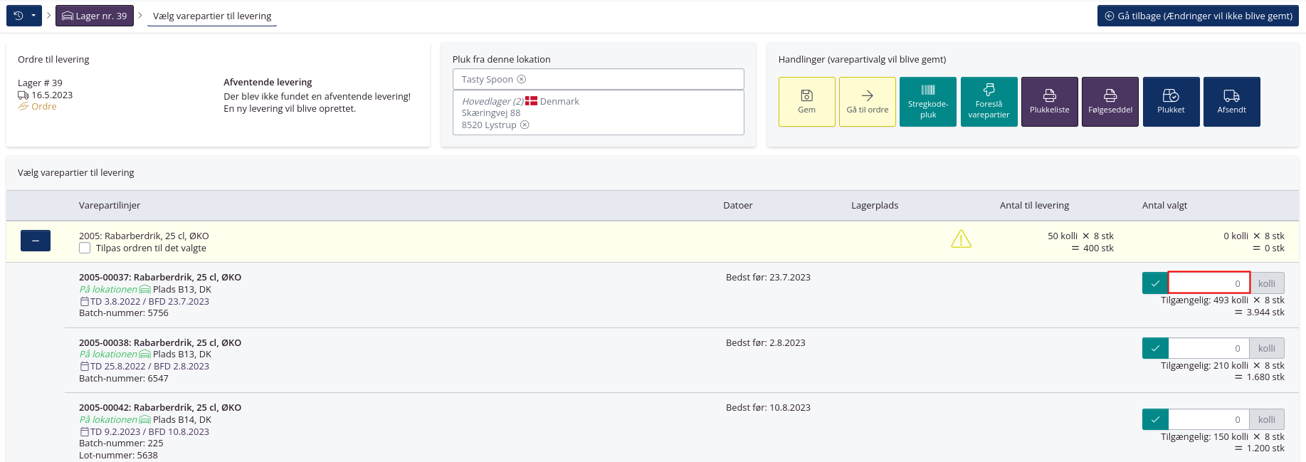Collapse the Rabarberdrik item group
Viewport: 1306px width, 462px height.
click(x=36, y=241)
